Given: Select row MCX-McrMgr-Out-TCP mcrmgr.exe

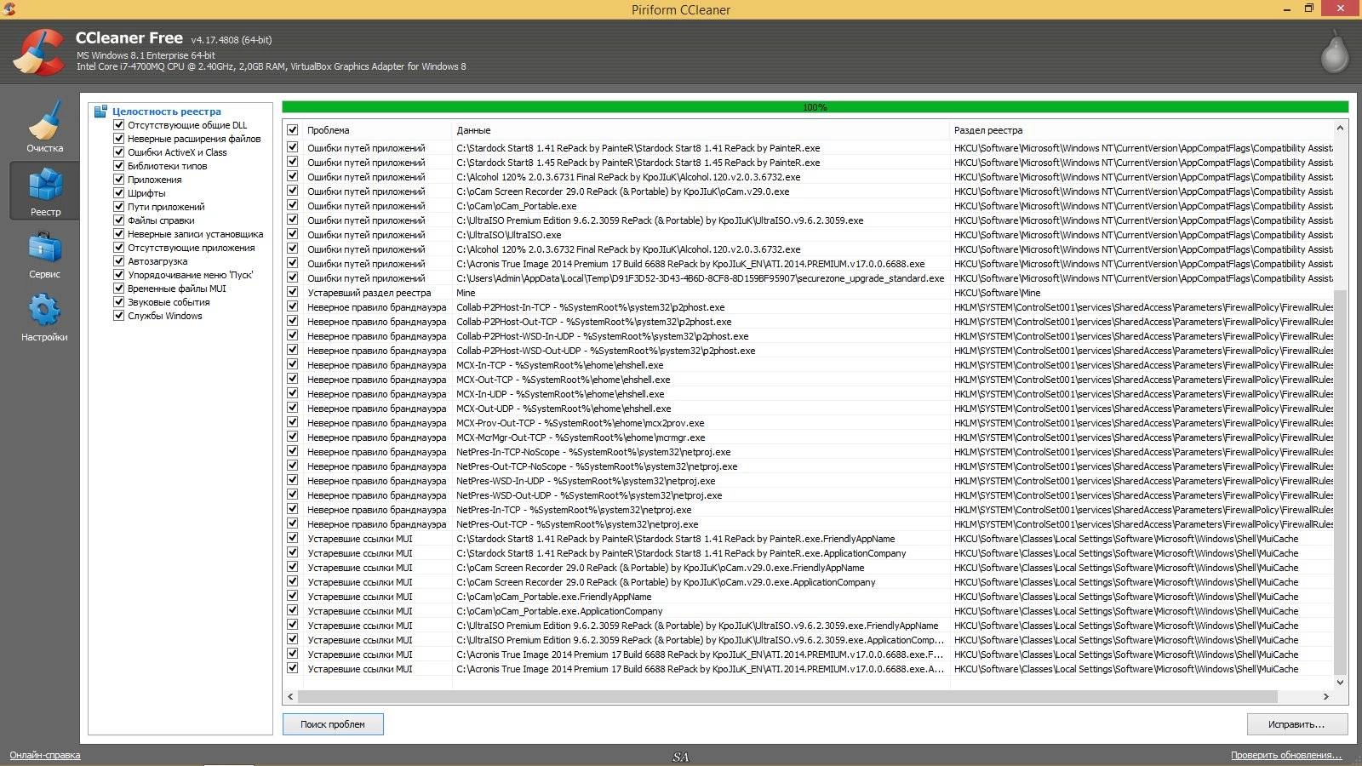Looking at the screenshot, I should (809, 437).
